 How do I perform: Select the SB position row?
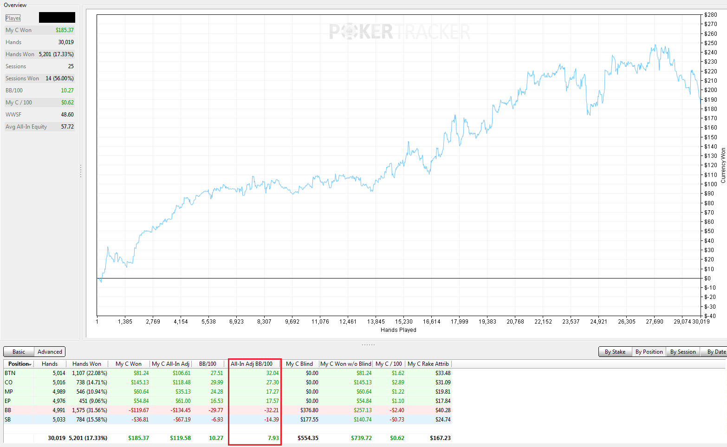tap(227, 420)
